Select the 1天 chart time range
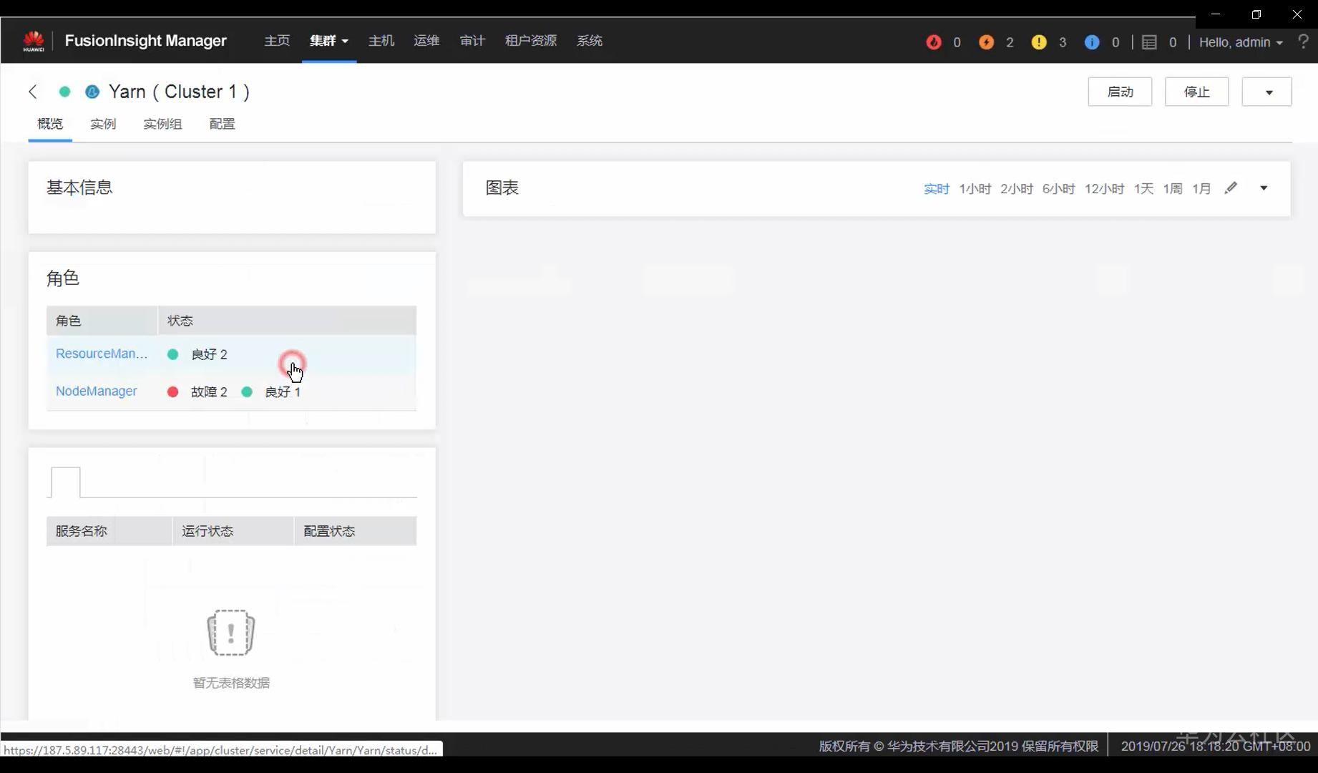The width and height of the screenshot is (1318, 773). click(x=1143, y=188)
